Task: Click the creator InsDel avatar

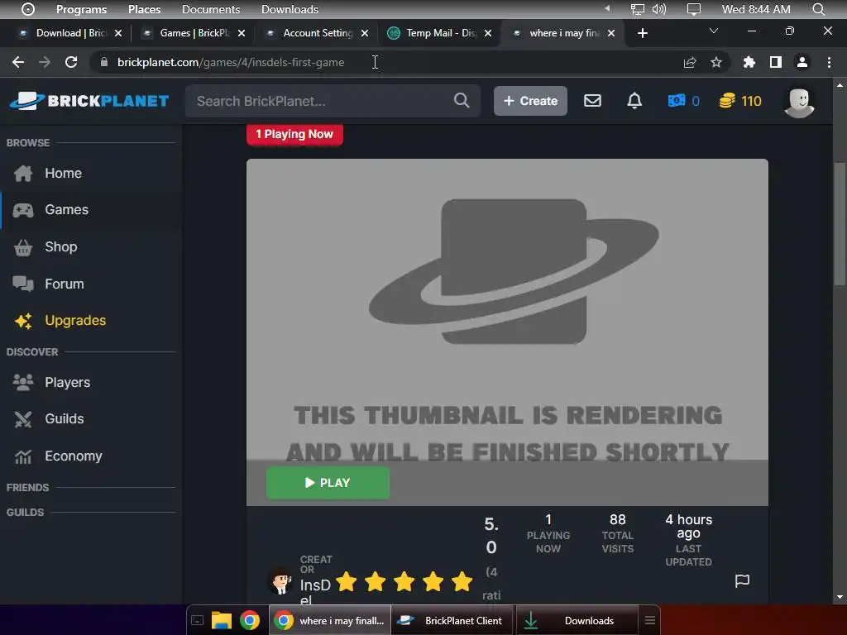Action: point(281,582)
